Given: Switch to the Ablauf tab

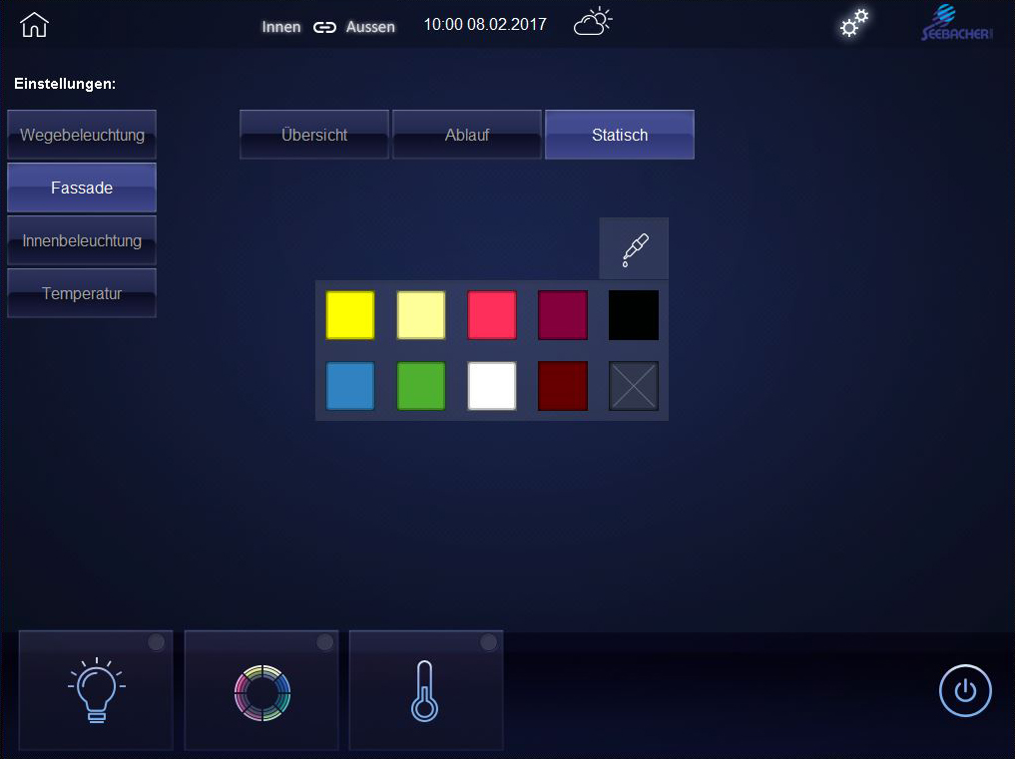Looking at the screenshot, I should pyautogui.click(x=467, y=135).
